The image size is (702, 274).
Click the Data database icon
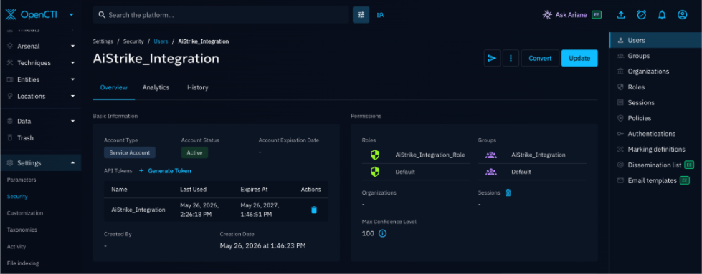click(10, 121)
